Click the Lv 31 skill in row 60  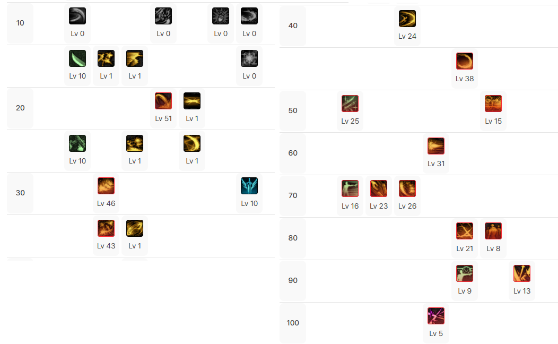436,146
